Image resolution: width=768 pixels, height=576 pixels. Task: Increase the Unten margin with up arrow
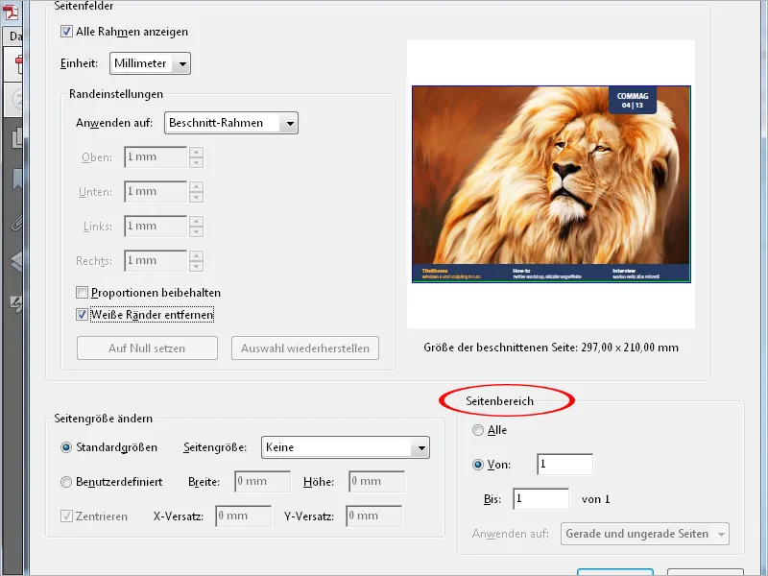[196, 186]
